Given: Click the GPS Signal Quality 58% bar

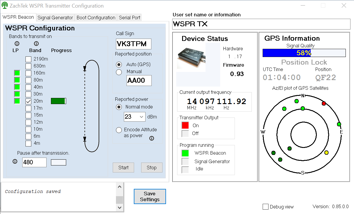Looking at the screenshot, I should pyautogui.click(x=304, y=53).
